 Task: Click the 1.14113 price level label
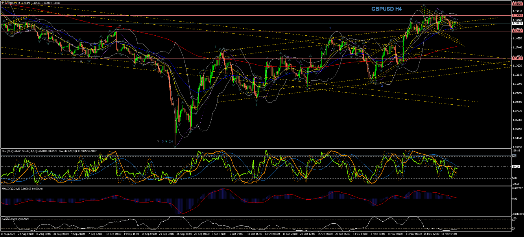tap(517, 58)
